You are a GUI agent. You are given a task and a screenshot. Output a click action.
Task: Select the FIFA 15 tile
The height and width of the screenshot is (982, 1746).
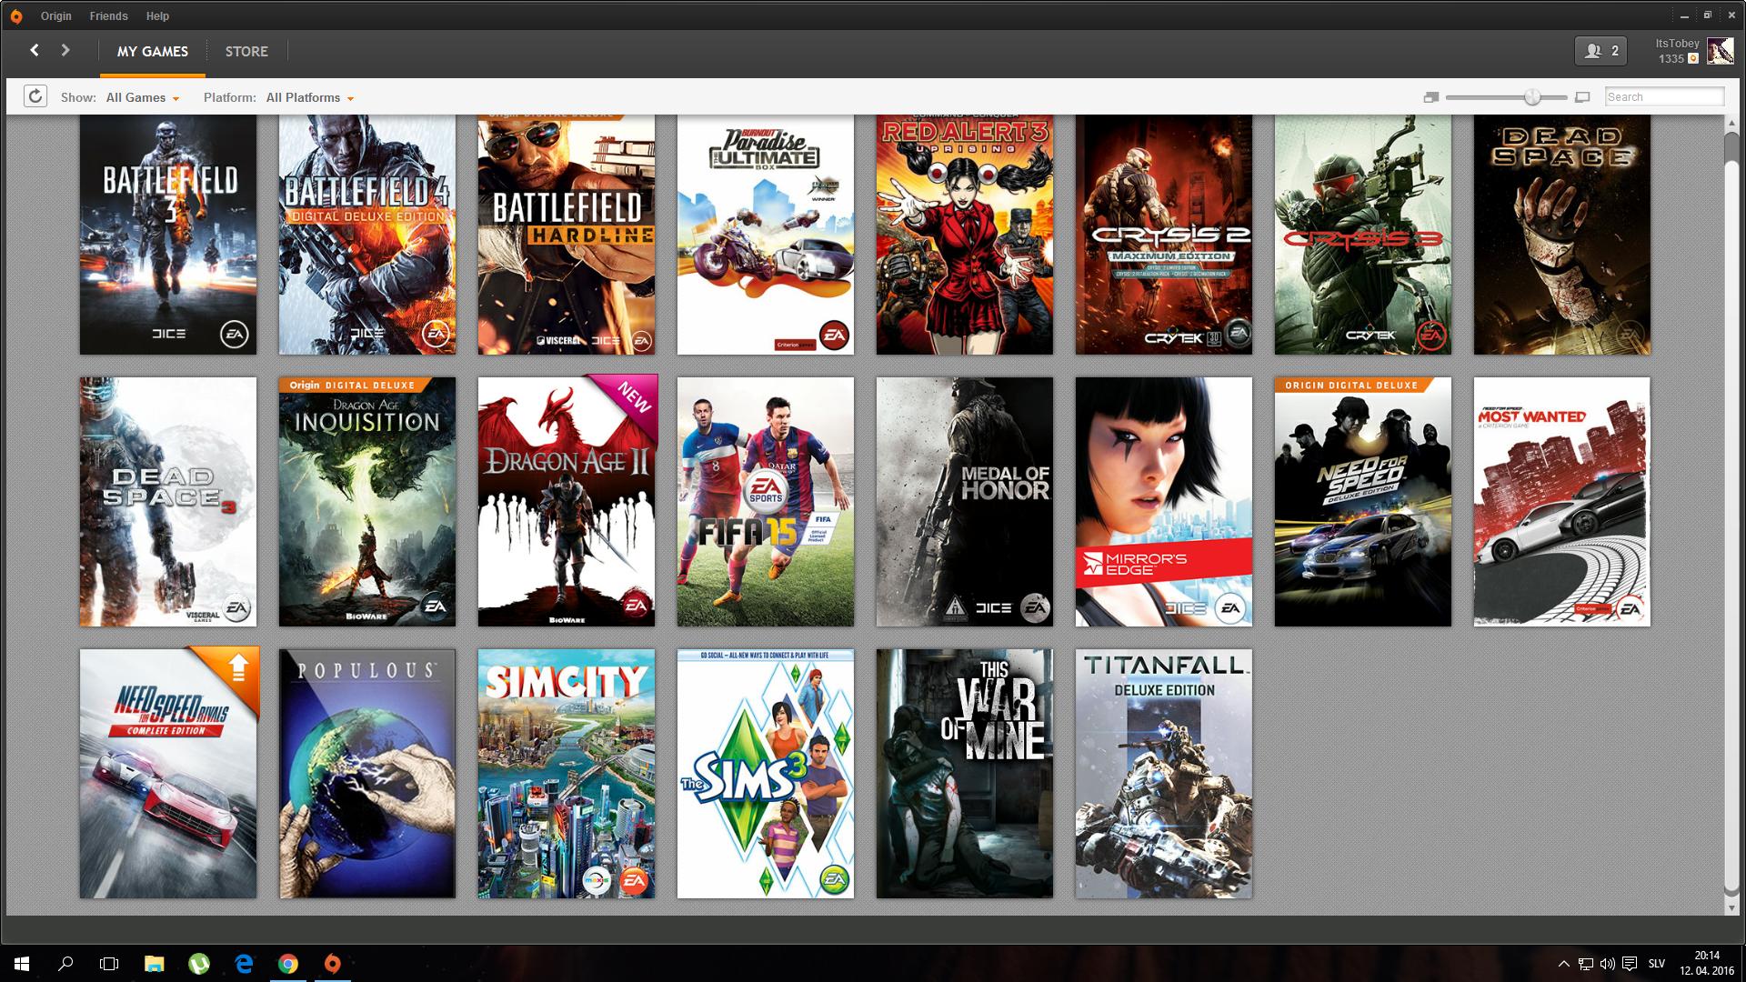[766, 502]
